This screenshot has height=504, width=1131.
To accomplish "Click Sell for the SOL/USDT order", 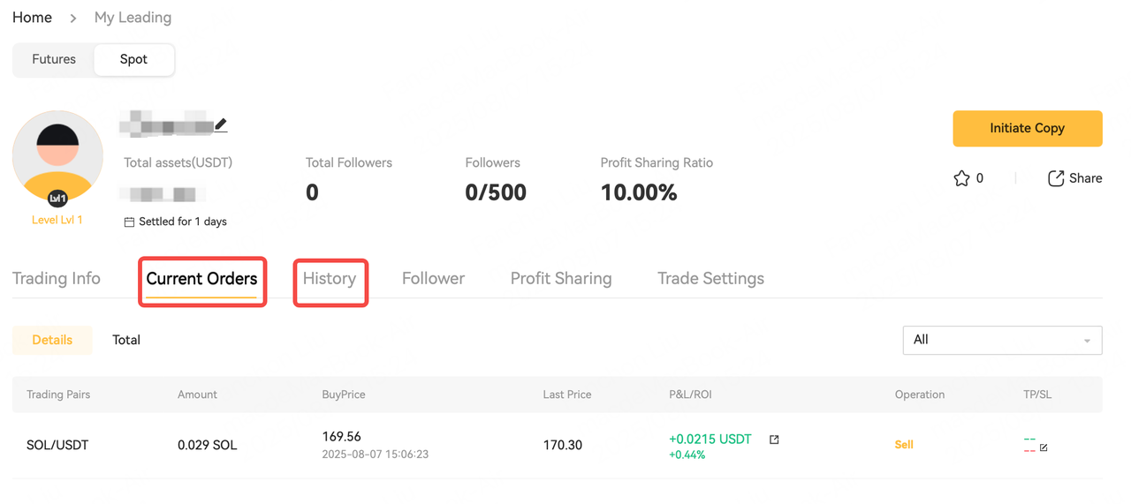I will [x=904, y=445].
